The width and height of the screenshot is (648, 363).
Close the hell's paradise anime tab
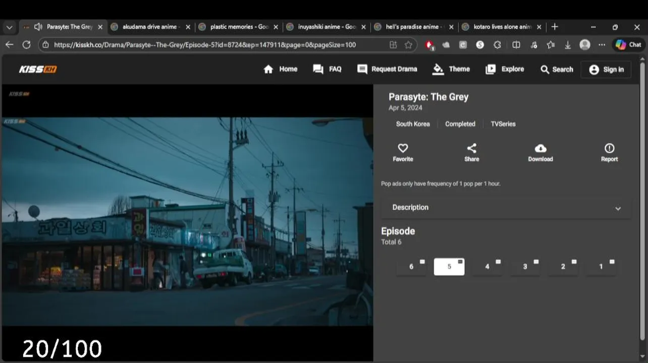[451, 27]
